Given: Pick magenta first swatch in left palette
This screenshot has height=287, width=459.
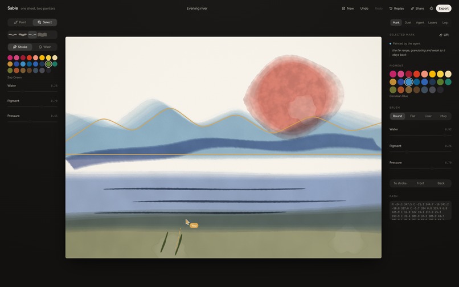Looking at the screenshot, I should [10, 58].
